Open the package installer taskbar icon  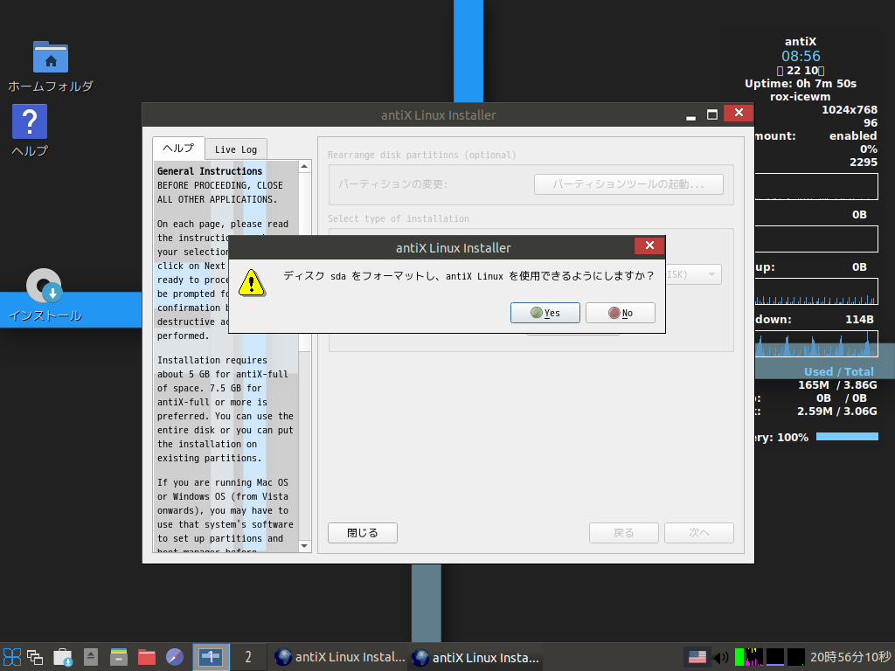(x=63, y=657)
